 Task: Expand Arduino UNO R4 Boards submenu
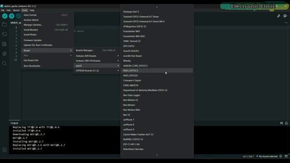tap(97, 61)
